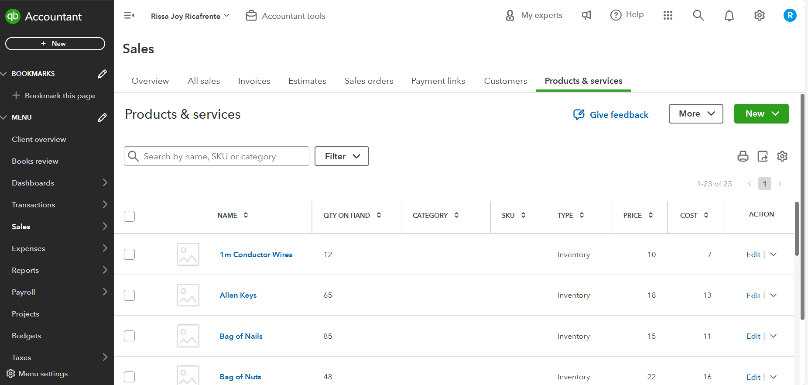The image size is (808, 385).
Task: Open My experts person icon
Action: click(x=510, y=16)
